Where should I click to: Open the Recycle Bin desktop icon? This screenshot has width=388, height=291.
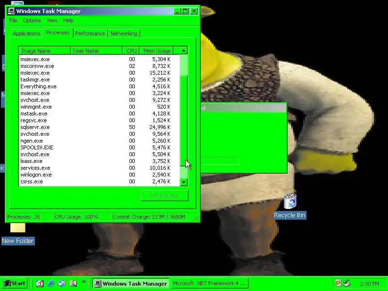tap(290, 206)
